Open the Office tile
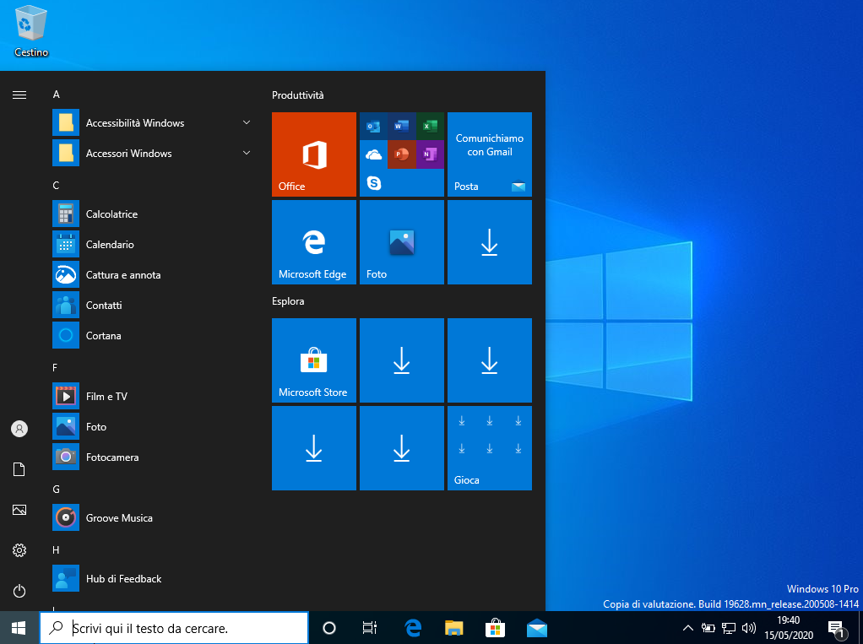Image resolution: width=863 pixels, height=644 pixels. 314,154
